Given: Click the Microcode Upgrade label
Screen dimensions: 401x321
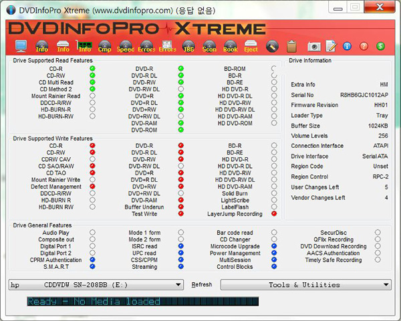Looking at the screenshot, I should 235,246.
